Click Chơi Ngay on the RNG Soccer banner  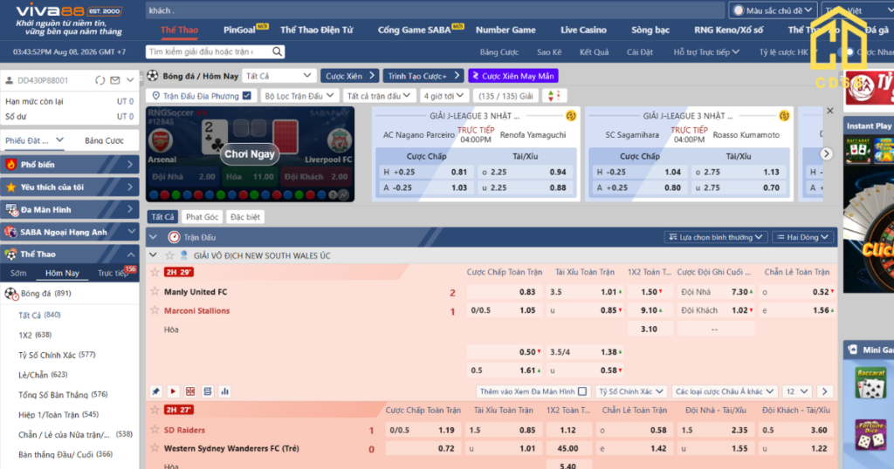[250, 154]
